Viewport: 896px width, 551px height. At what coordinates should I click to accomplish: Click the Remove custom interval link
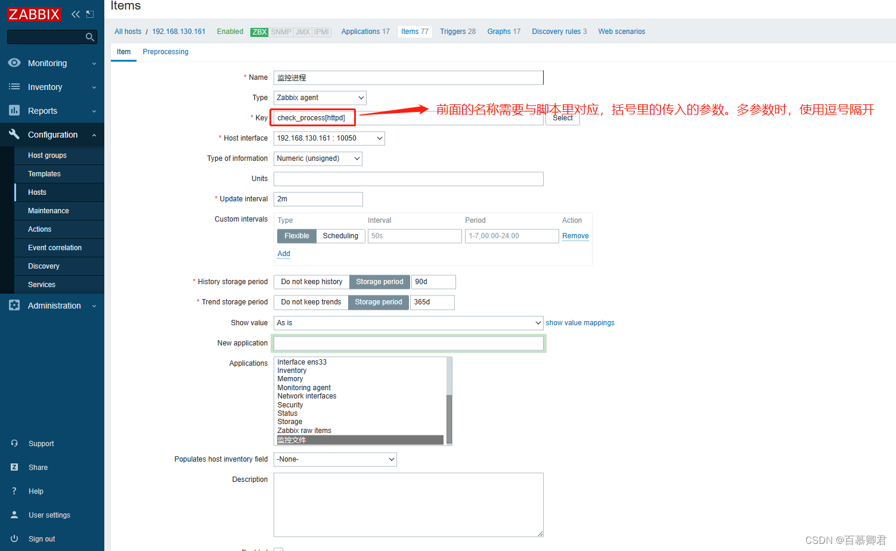(575, 236)
